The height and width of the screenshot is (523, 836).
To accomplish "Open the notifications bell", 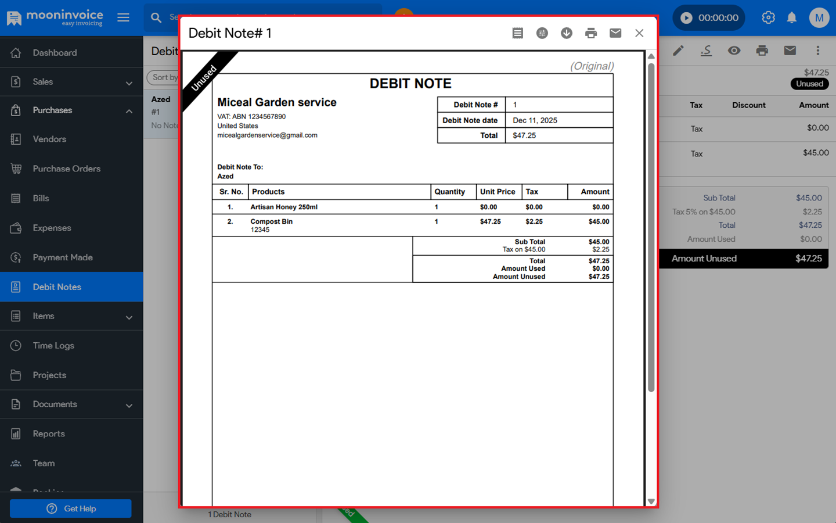I will pos(791,17).
